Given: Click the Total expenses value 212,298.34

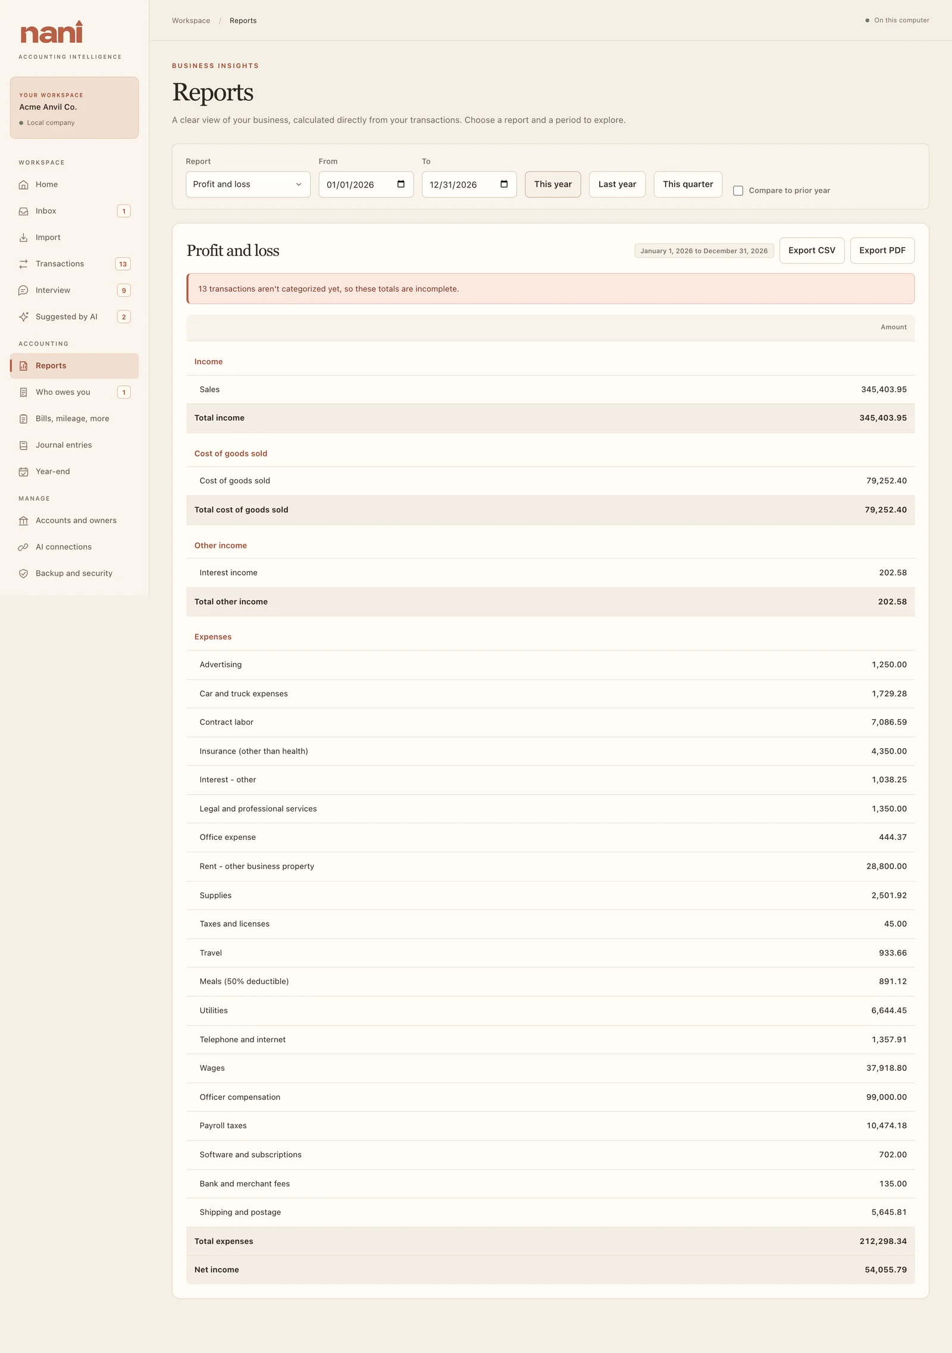Looking at the screenshot, I should 883,1241.
